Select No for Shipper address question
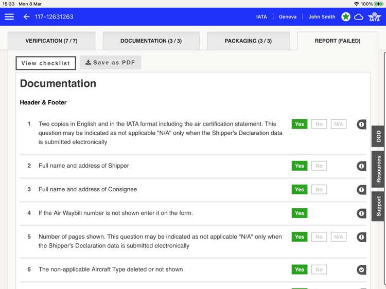 (319, 166)
